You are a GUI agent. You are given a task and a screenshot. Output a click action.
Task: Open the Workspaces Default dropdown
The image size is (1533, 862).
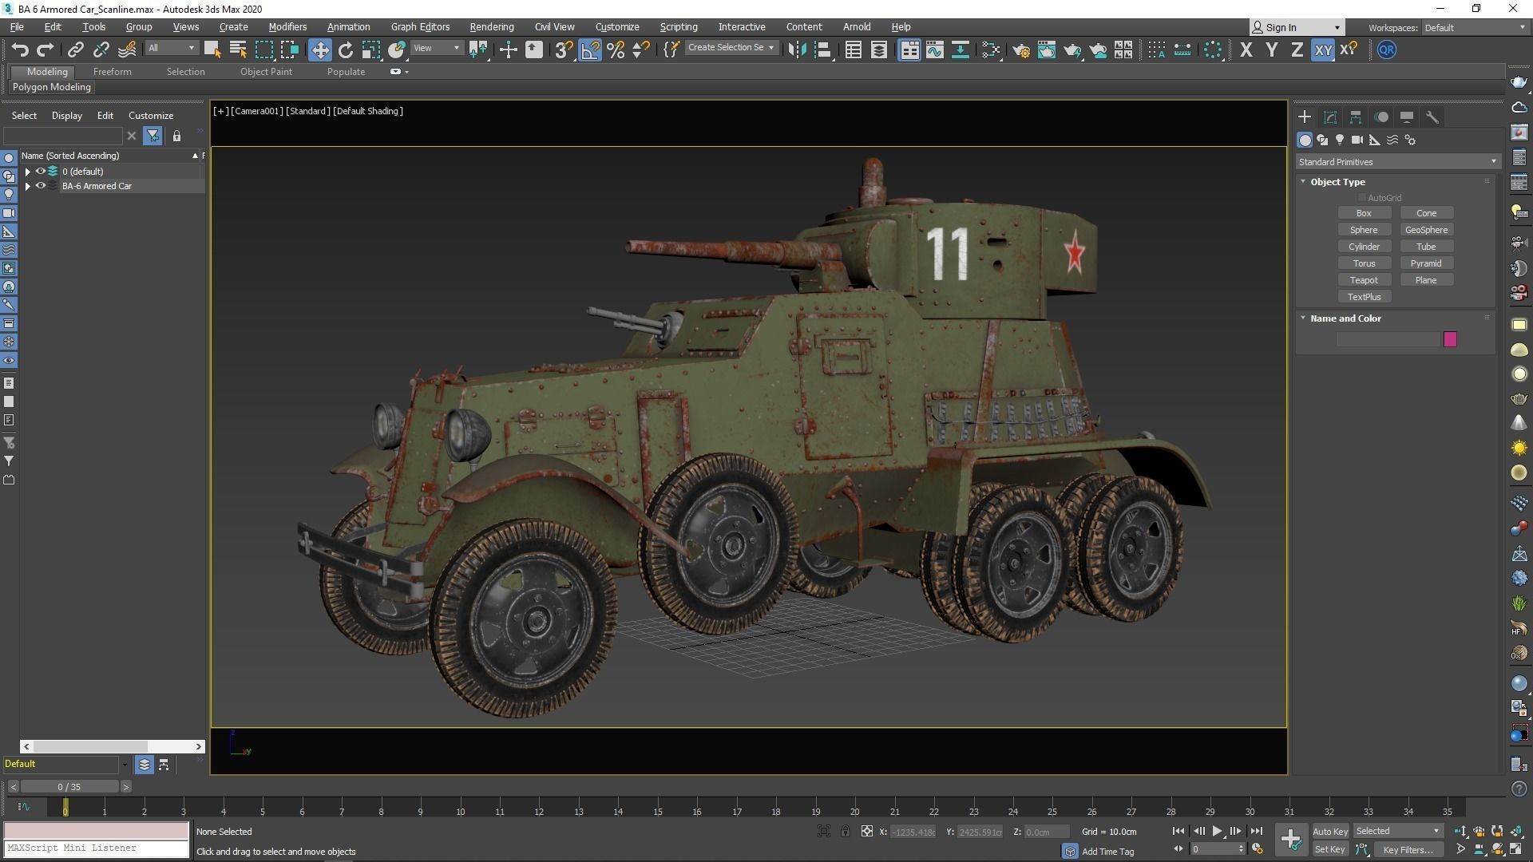[x=1475, y=27]
